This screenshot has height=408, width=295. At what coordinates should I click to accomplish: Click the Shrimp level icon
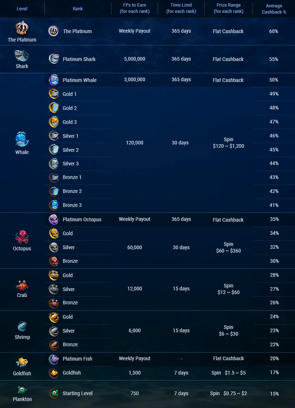click(22, 326)
